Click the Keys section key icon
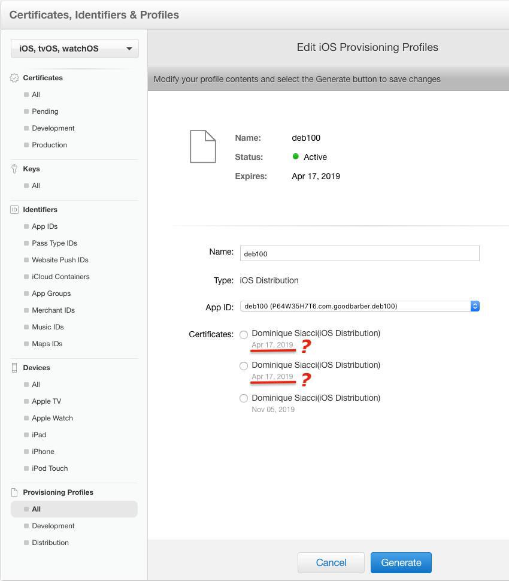This screenshot has height=581, width=509. pos(14,169)
